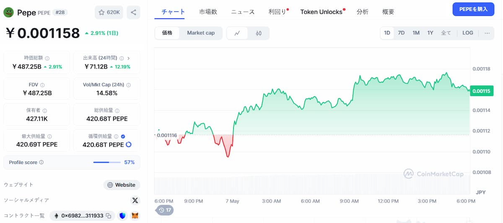Select the line chart view icon
Viewport: 503px width, 223px height.
pos(237,33)
